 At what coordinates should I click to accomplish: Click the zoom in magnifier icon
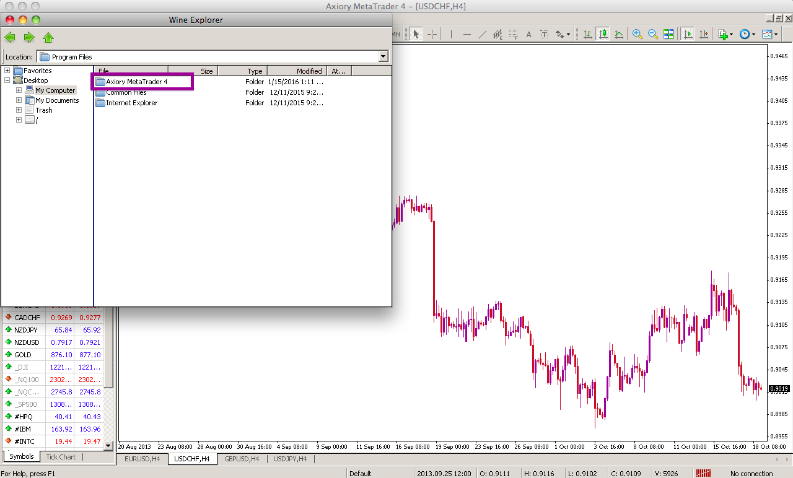(x=637, y=34)
